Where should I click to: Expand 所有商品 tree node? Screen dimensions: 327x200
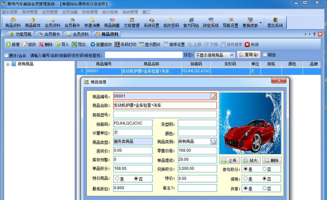(x=8, y=64)
